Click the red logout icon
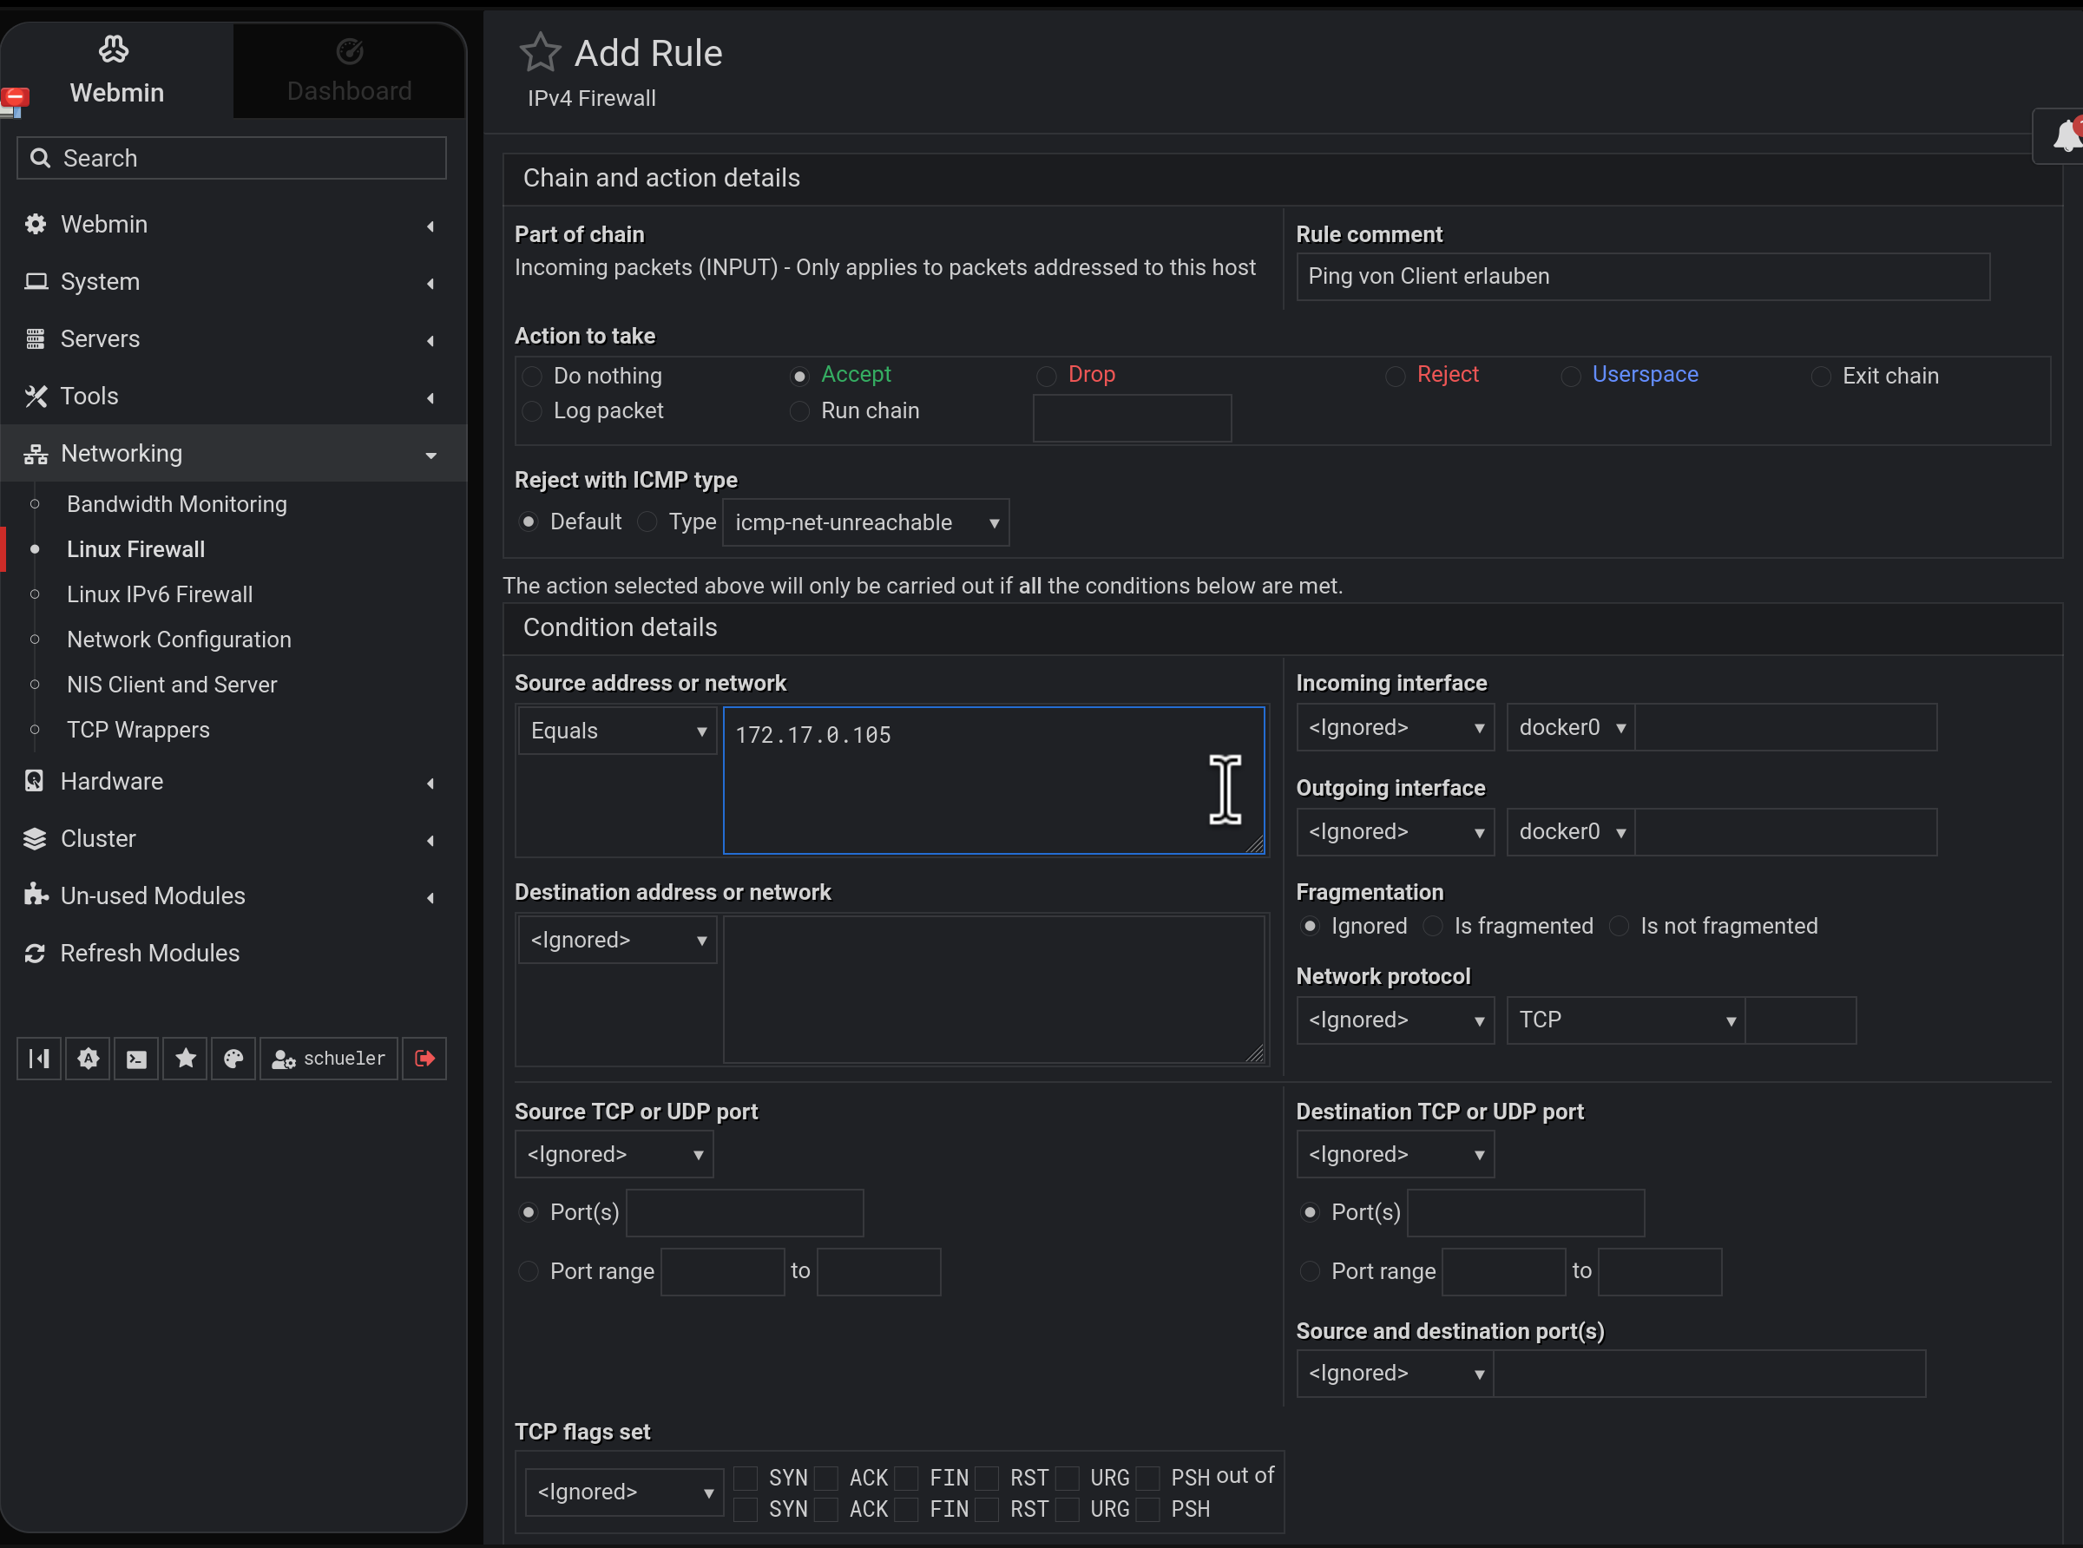This screenshot has width=2083, height=1548. [x=424, y=1059]
